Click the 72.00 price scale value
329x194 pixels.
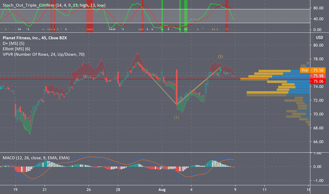[x=318, y=101]
